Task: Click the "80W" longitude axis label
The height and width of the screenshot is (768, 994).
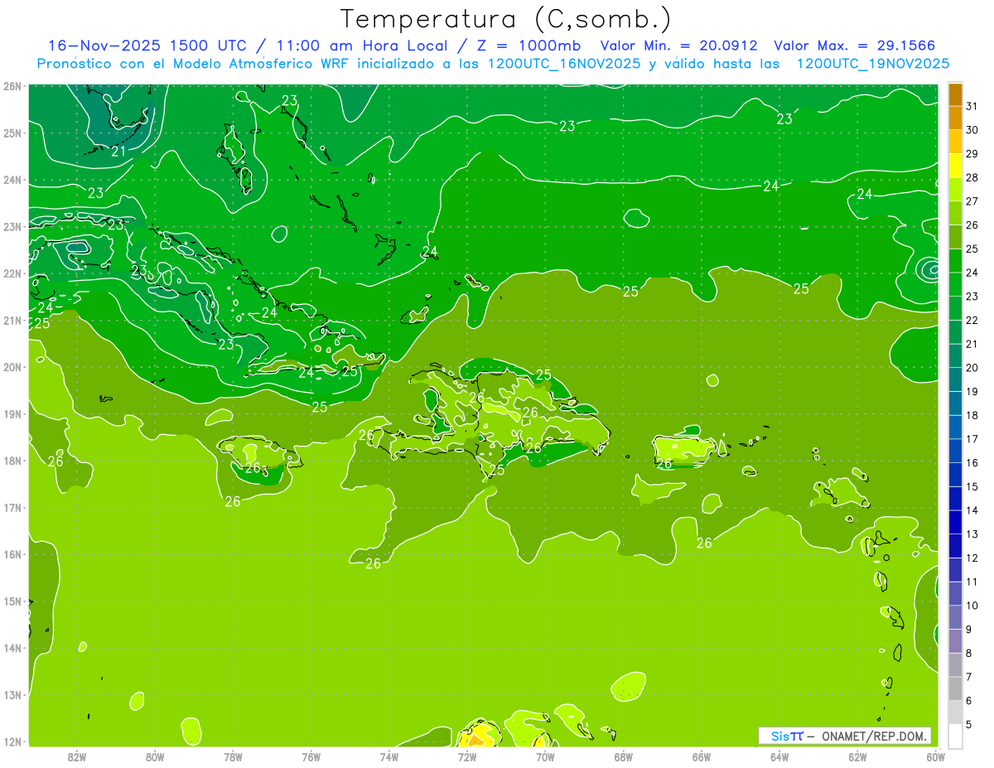Action: [x=155, y=756]
